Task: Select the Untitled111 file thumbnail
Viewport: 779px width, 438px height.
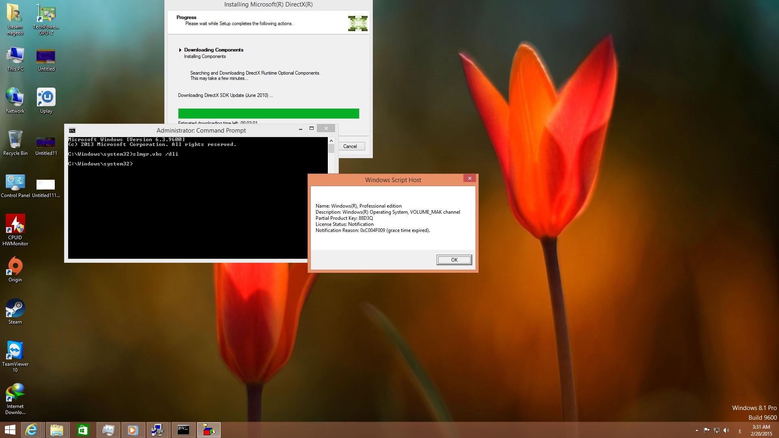Action: [46, 185]
